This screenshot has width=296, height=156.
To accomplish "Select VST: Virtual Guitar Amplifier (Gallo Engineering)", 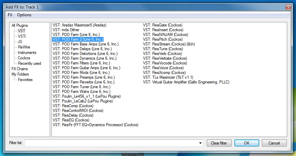I will pos(186,82).
